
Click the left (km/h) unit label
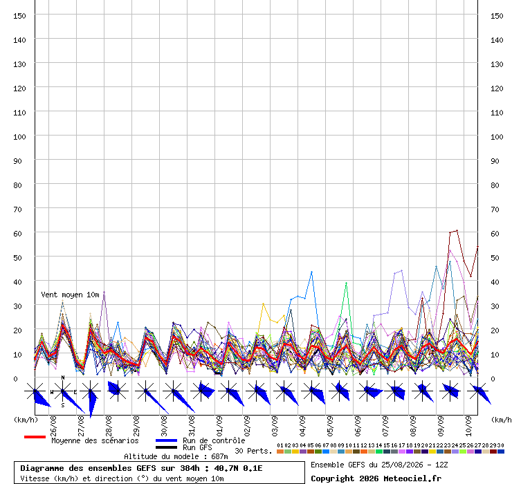[26, 420]
